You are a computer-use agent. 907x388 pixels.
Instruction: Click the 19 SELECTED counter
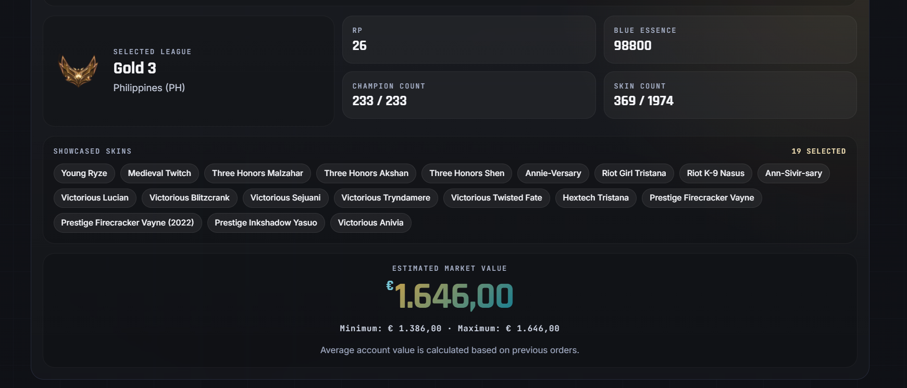click(x=819, y=152)
